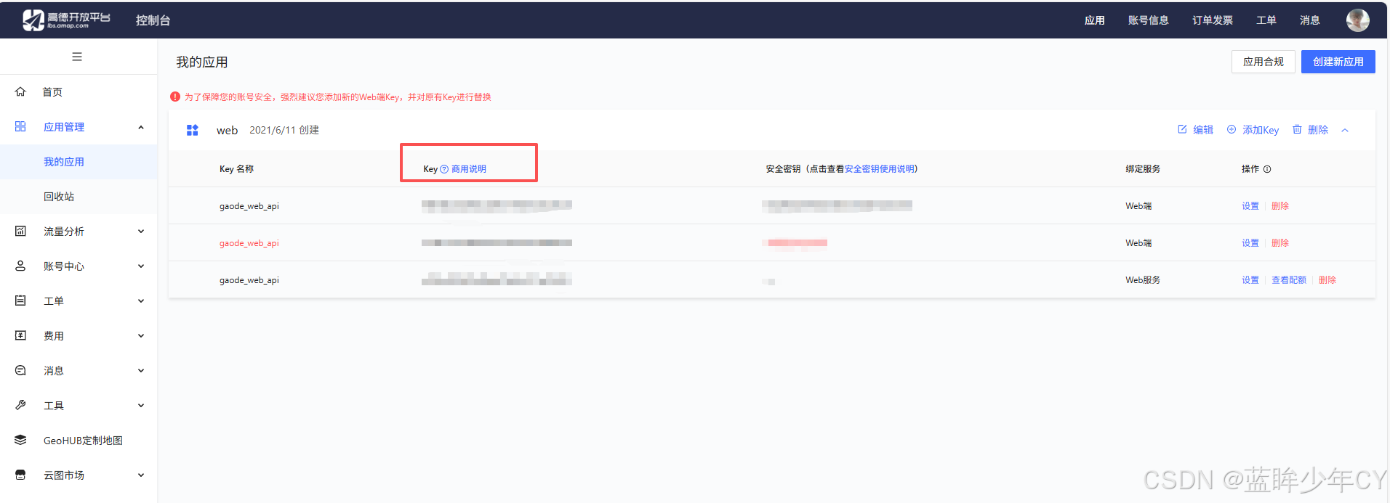Click the Amap open platform logo

[65, 20]
